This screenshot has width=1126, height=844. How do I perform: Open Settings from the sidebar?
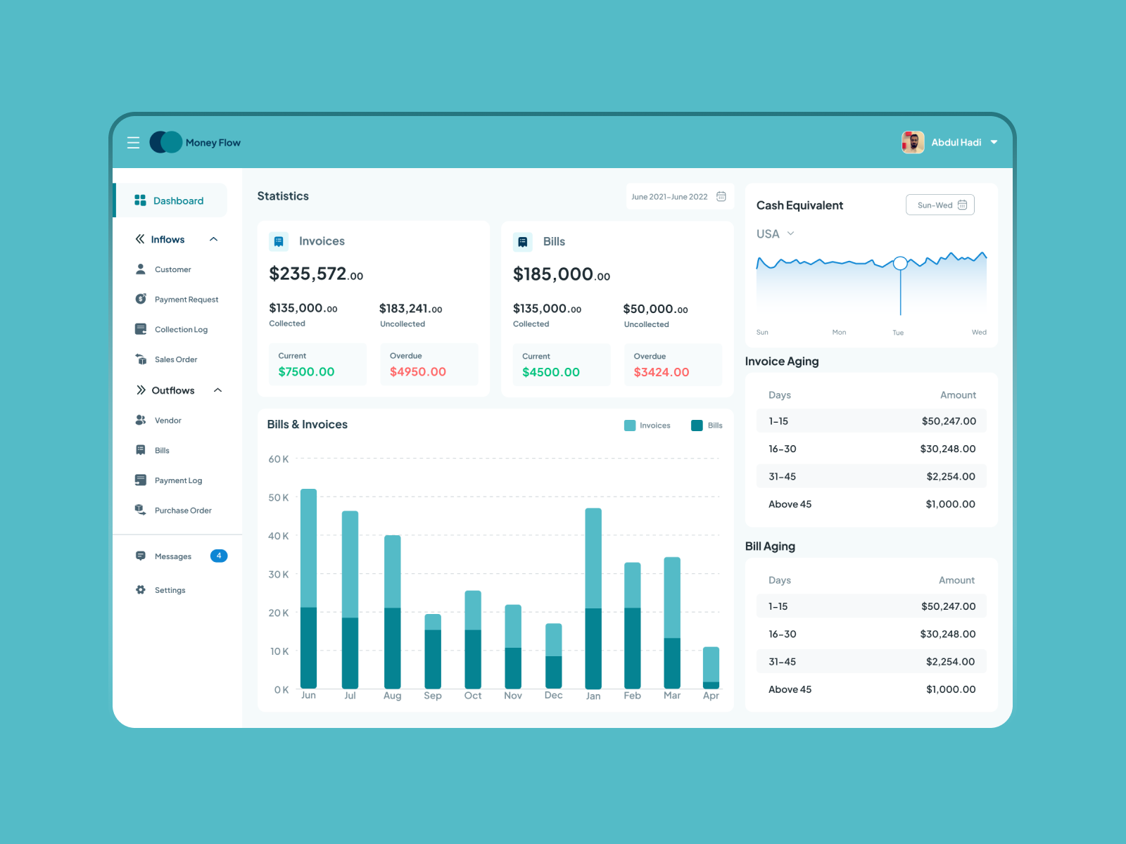coord(169,589)
